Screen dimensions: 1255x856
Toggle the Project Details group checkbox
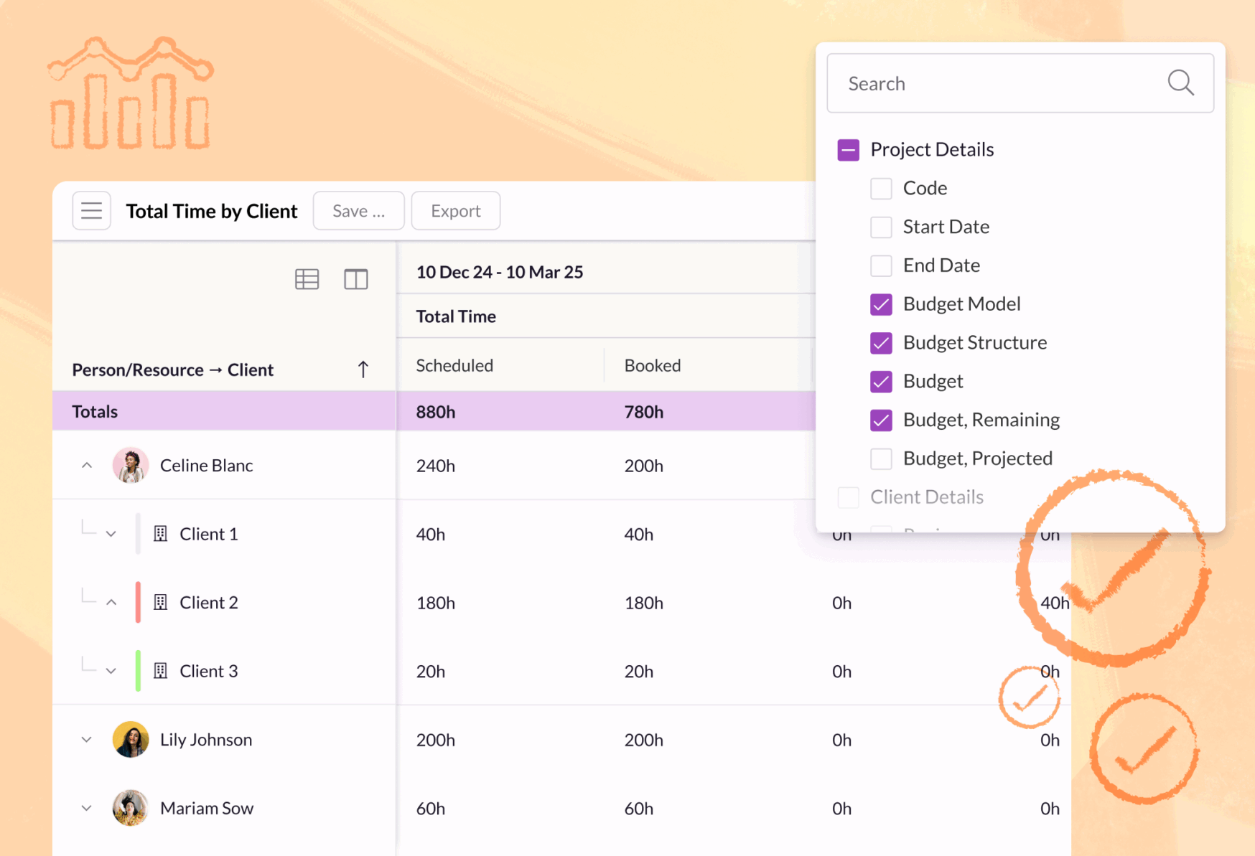click(x=848, y=150)
